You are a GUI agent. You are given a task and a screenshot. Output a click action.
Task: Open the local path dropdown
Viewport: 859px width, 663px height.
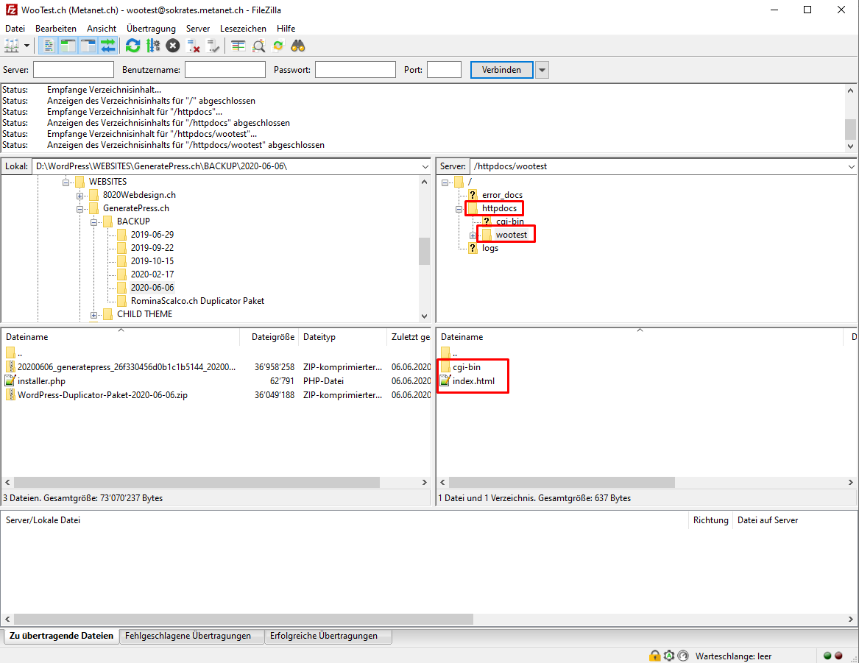[x=425, y=166]
